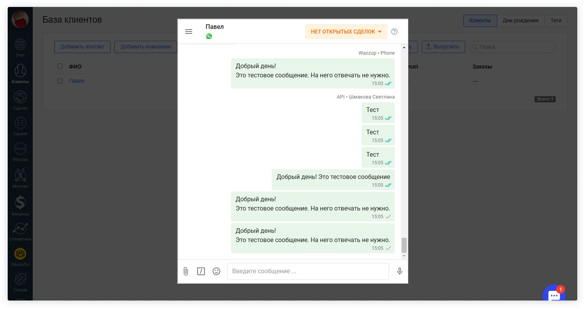Open message templates slash icon
Image resolution: width=585 pixels, height=309 pixels.
point(201,271)
